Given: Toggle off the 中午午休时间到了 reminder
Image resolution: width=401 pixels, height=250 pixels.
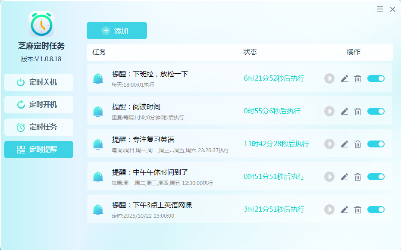Looking at the screenshot, I should click(x=376, y=177).
